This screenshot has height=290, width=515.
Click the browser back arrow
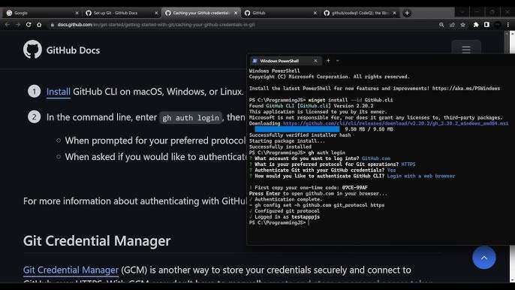point(8,25)
